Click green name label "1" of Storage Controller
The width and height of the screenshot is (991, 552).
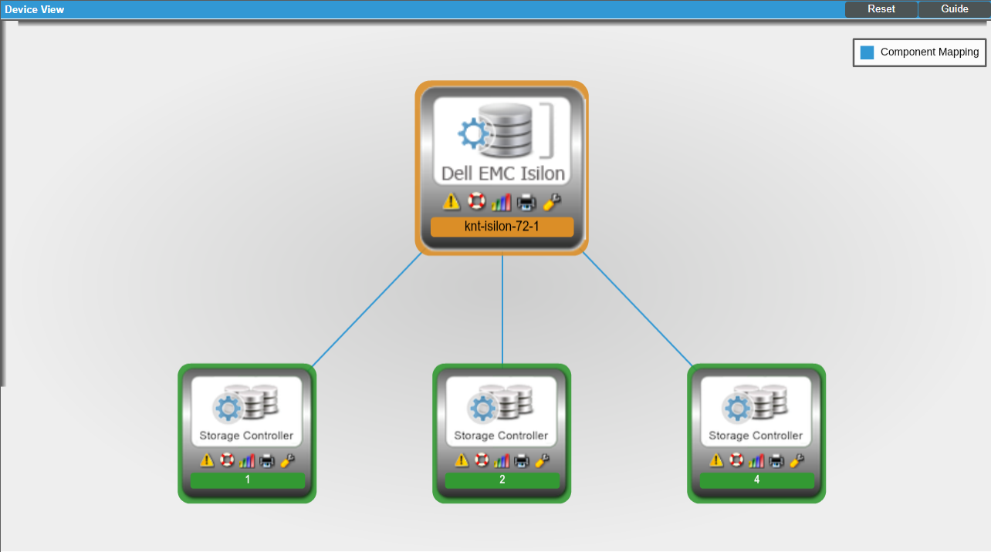tap(248, 480)
